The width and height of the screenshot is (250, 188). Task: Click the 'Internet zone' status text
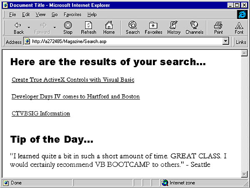(182, 183)
